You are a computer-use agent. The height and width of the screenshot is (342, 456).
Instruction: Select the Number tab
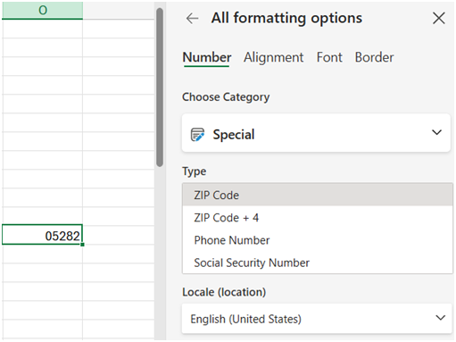207,57
